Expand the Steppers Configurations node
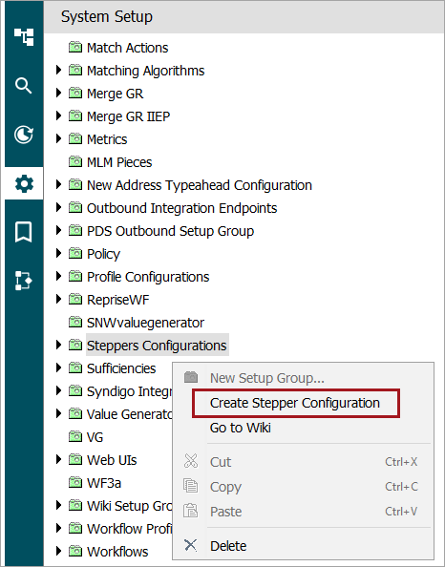 point(58,345)
